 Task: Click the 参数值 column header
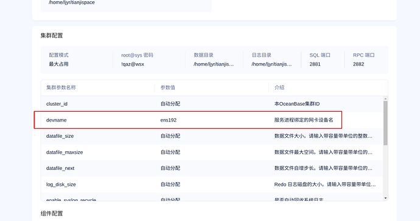[x=167, y=87]
